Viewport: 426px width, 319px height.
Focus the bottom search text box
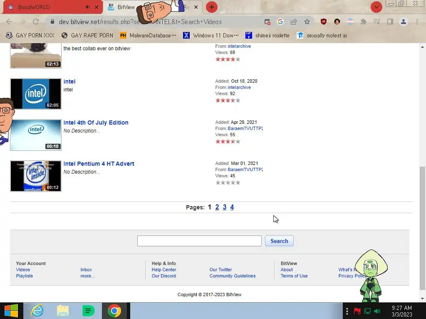tap(199, 241)
